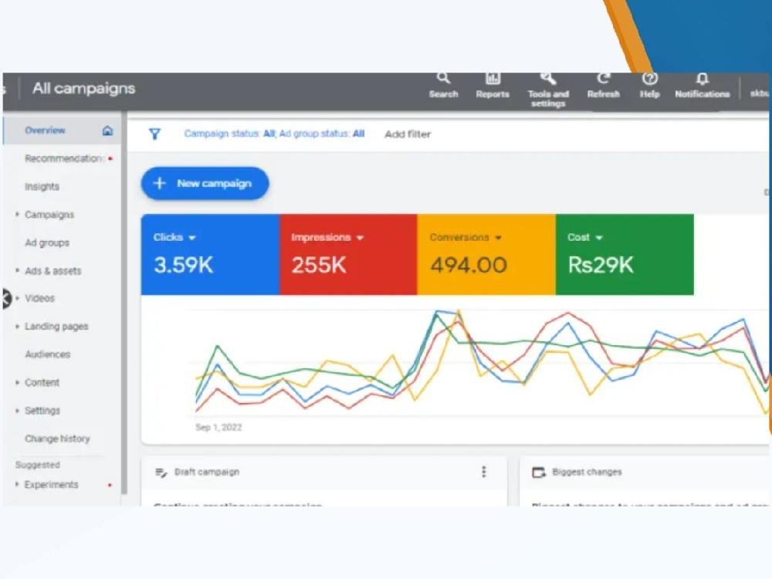Expand Ads & assets section
This screenshot has width=772, height=579.
18,271
